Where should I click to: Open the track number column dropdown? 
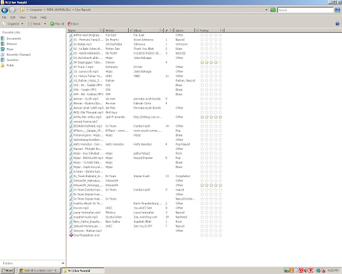pos(172,31)
